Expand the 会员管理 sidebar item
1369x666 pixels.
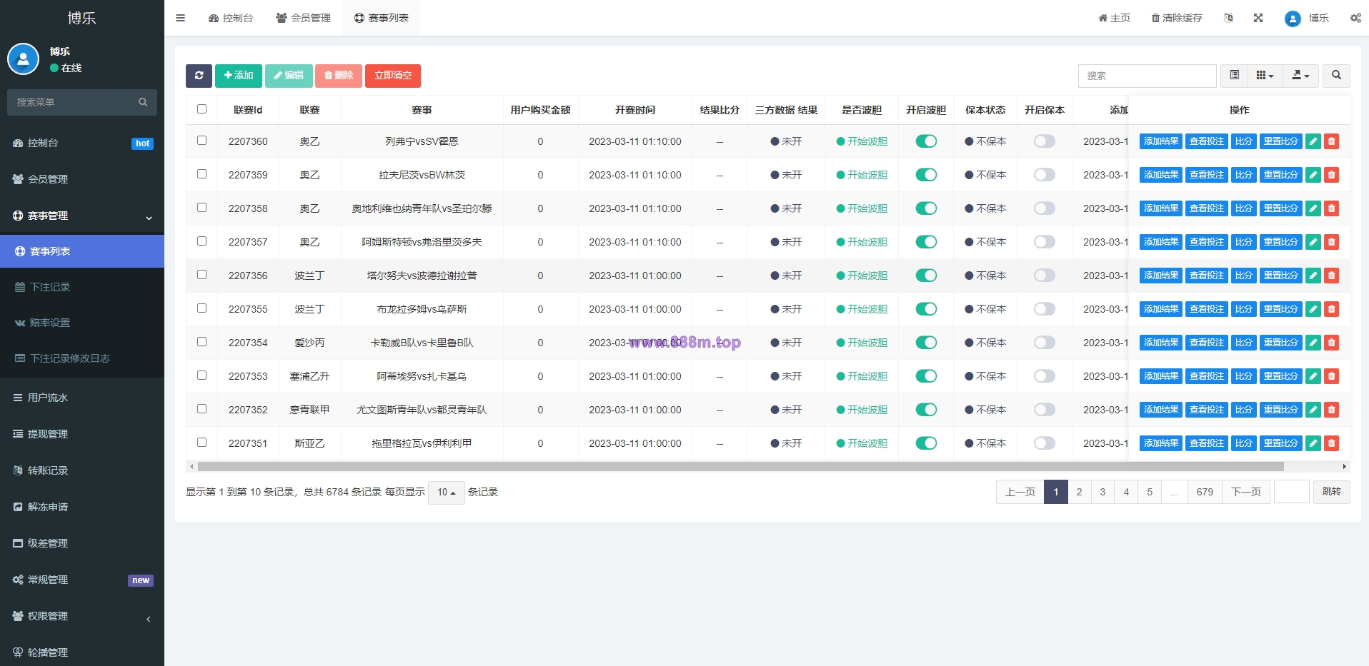[82, 179]
